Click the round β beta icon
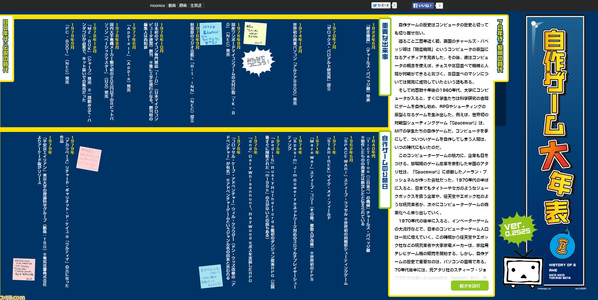This screenshot has width=598, height=300. (562, 246)
